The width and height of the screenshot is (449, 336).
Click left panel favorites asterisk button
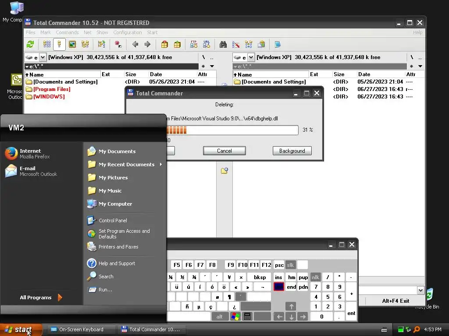pyautogui.click(x=203, y=66)
